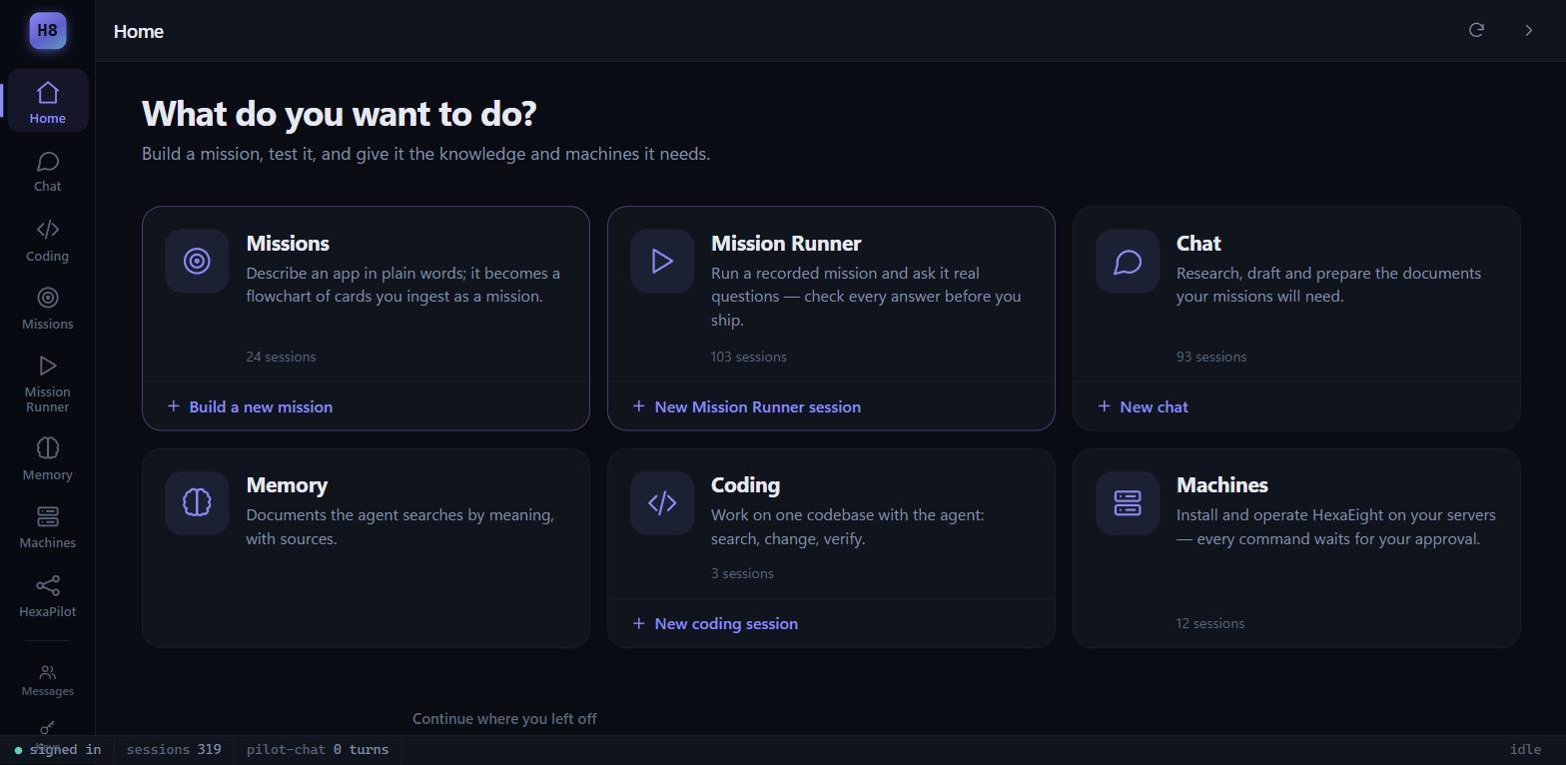
Task: Click the "103 sessions" count
Action: tap(748, 357)
